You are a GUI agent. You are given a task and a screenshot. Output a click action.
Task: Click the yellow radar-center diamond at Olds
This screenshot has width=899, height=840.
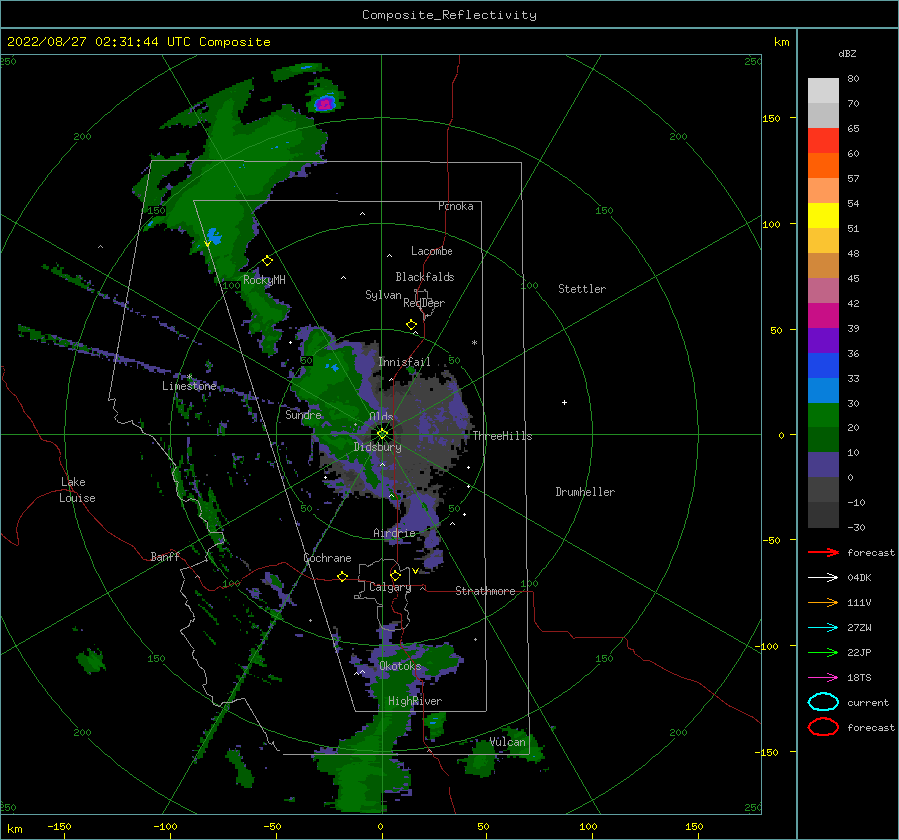[382, 434]
